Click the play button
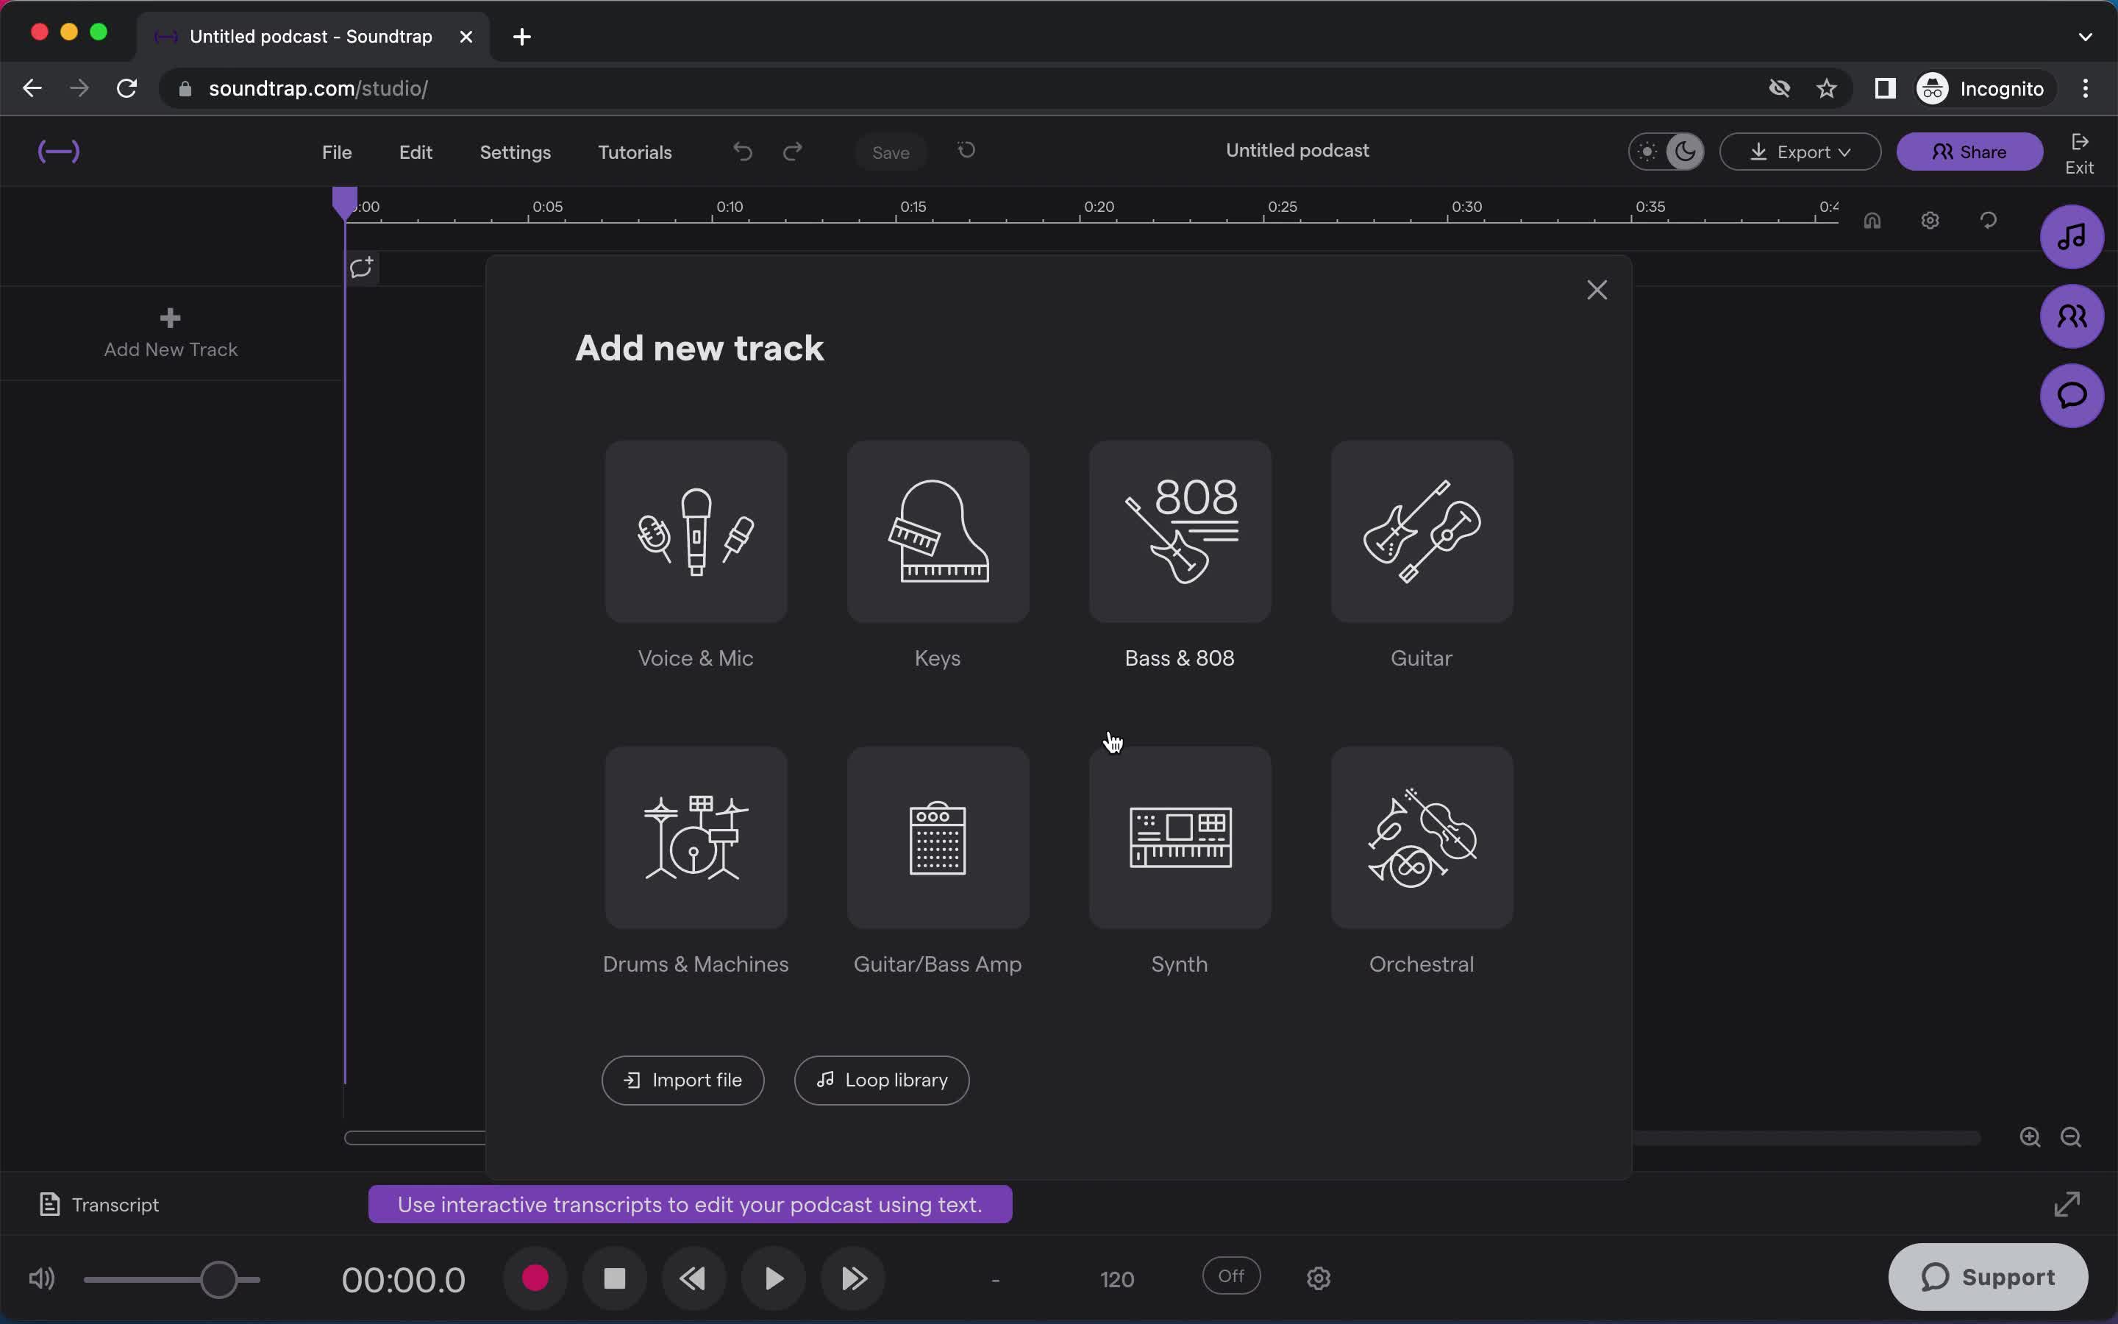 pyautogui.click(x=773, y=1278)
